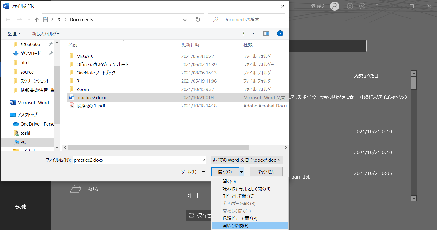437x230 pixels.
Task: Select the slt666666 folder in the navigation pane
Action: pos(30,44)
